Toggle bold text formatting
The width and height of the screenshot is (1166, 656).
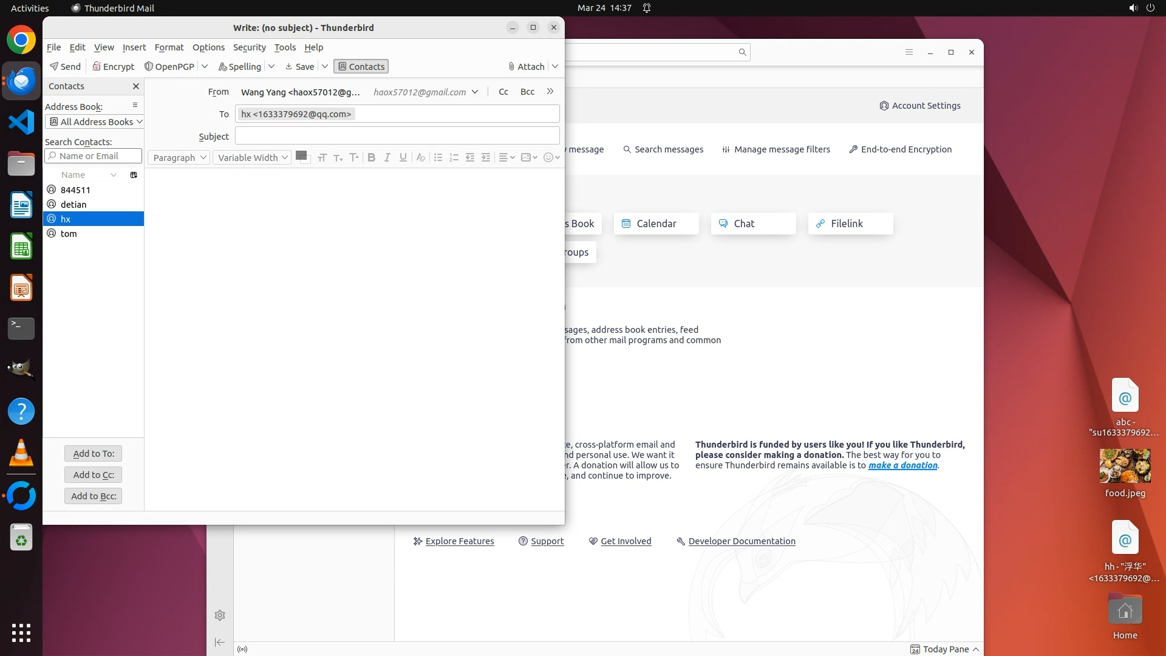371,157
